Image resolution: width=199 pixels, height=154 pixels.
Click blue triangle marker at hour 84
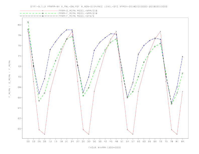click(x=182, y=57)
